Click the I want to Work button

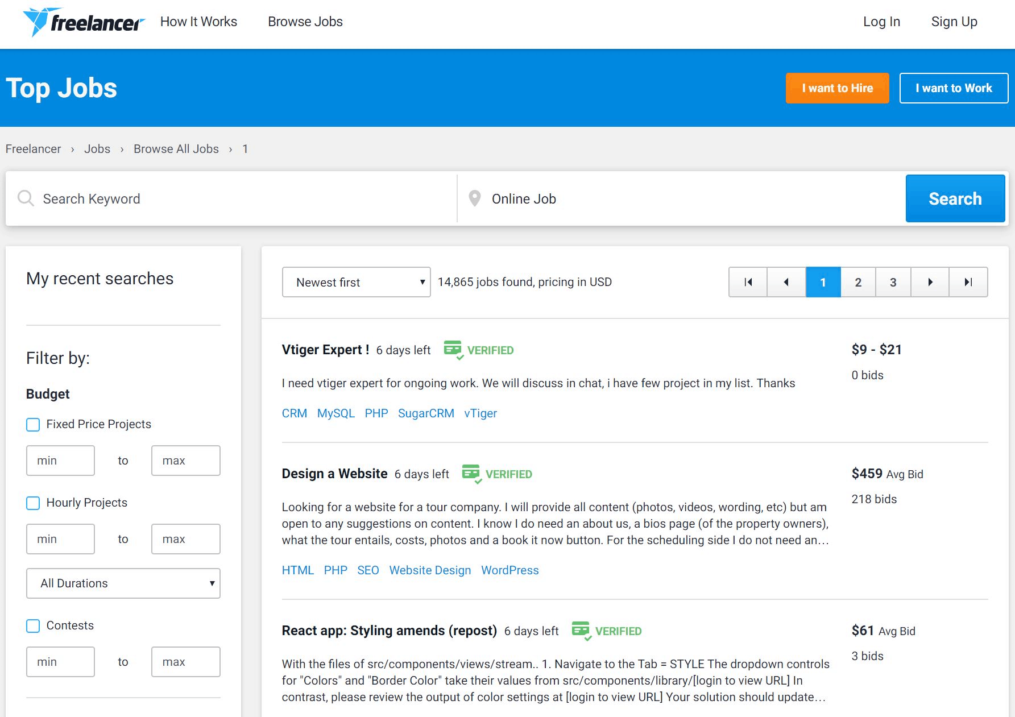pyautogui.click(x=954, y=88)
